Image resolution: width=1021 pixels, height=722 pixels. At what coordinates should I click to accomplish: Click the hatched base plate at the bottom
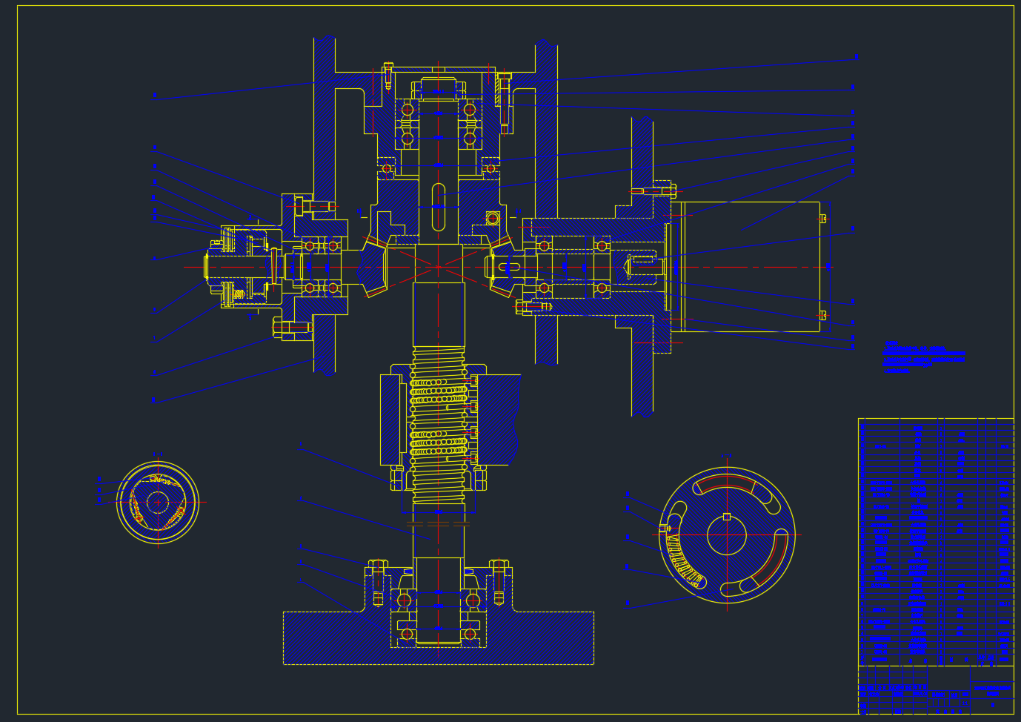[x=439, y=637]
